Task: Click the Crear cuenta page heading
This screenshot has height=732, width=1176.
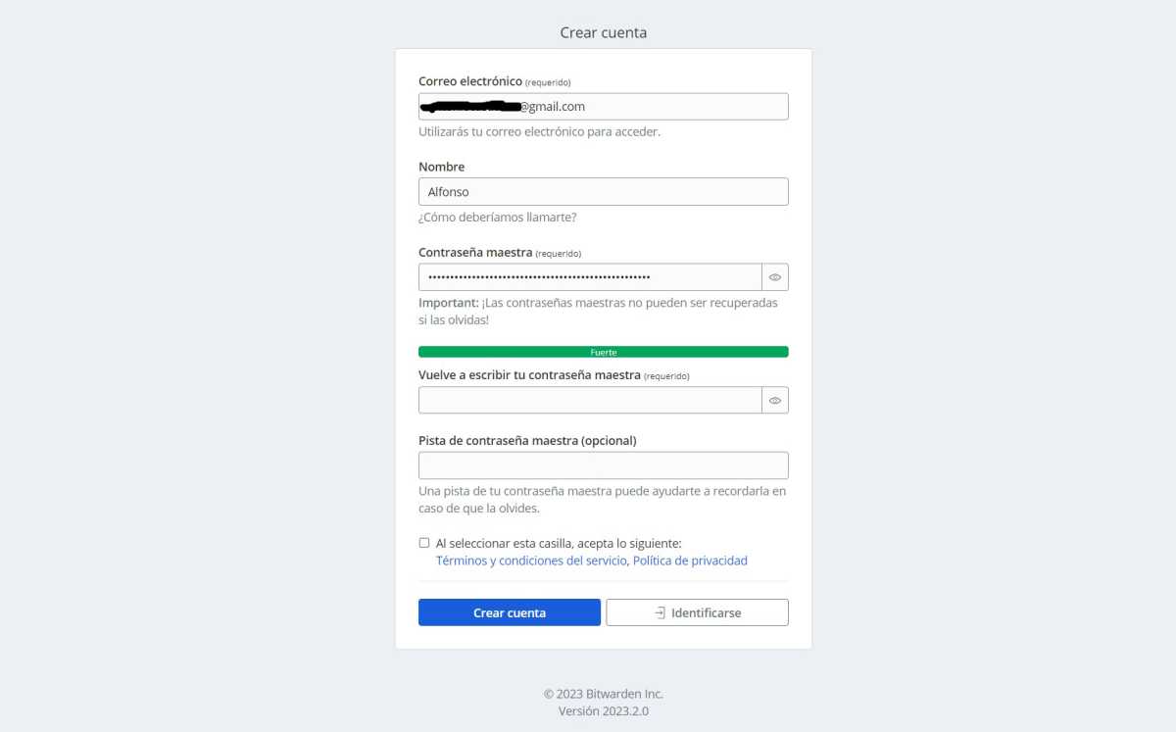Action: [x=604, y=32]
